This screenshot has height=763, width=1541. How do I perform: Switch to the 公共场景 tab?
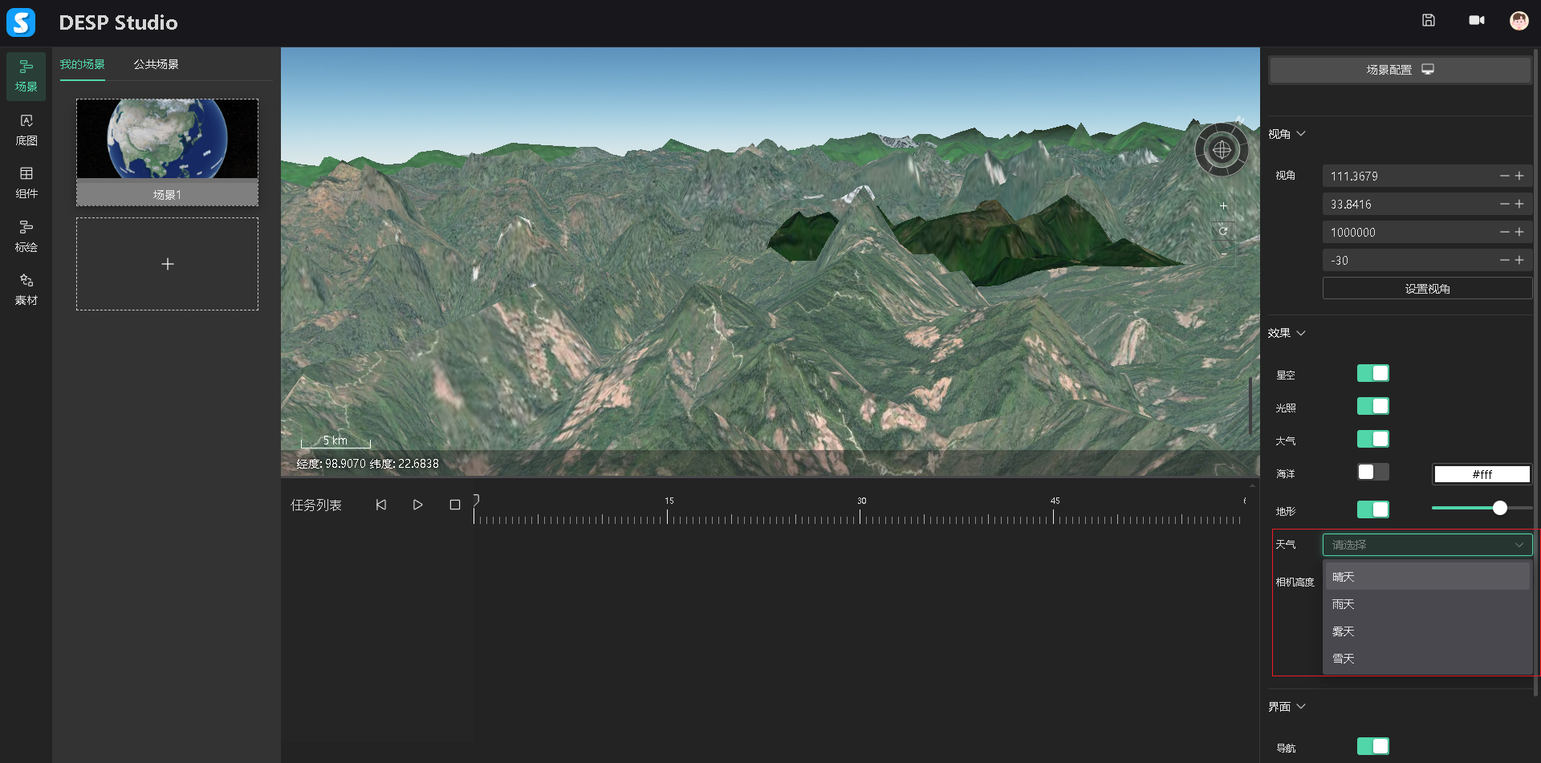pyautogui.click(x=156, y=64)
